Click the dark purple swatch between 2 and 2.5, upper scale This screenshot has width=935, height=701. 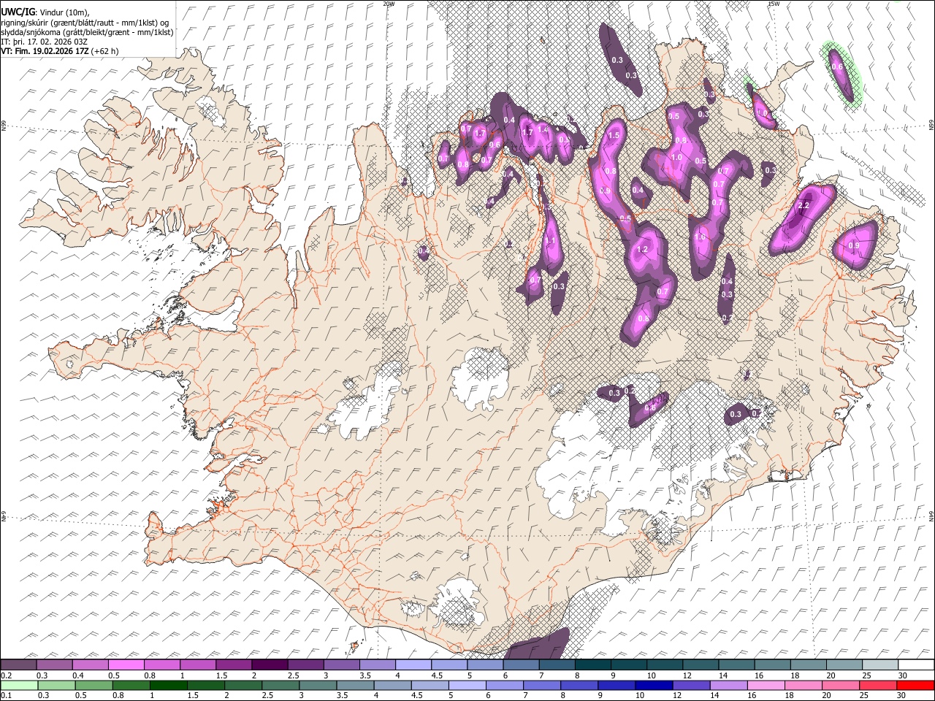[270, 664]
